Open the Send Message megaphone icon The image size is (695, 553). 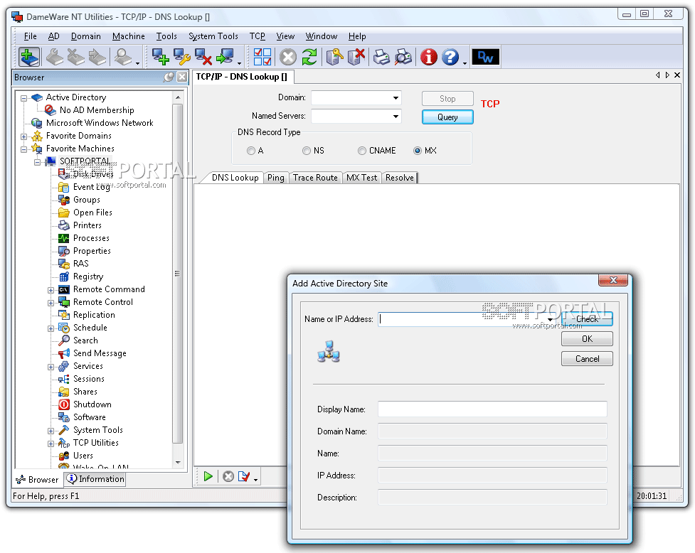(x=64, y=353)
